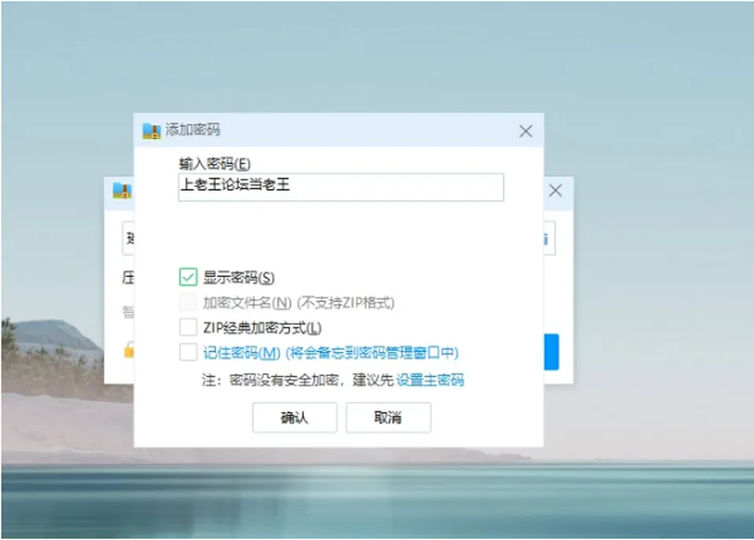
Task: Cancel using the 取消 button
Action: click(388, 418)
